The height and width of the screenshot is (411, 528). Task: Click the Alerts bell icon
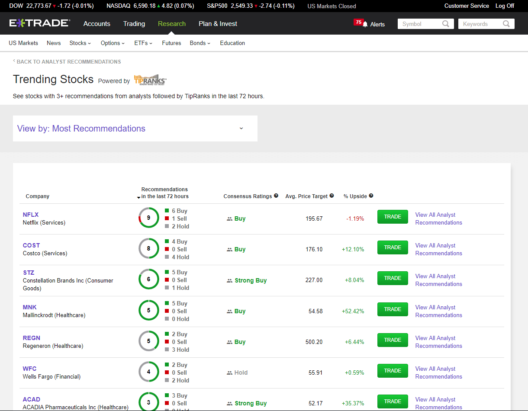(365, 24)
